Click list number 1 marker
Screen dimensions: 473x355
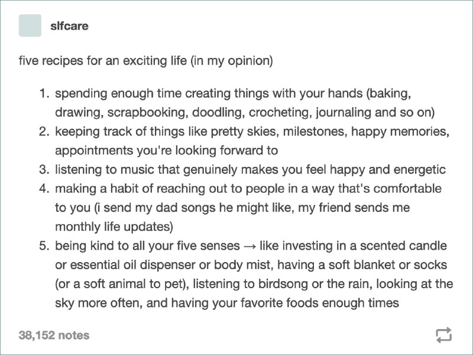point(44,93)
